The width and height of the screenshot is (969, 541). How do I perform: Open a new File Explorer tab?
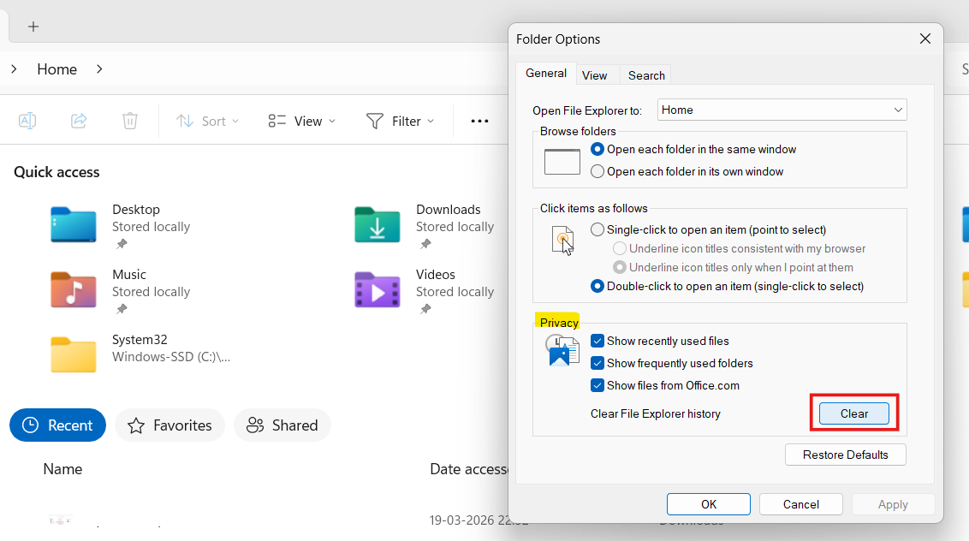(x=33, y=26)
